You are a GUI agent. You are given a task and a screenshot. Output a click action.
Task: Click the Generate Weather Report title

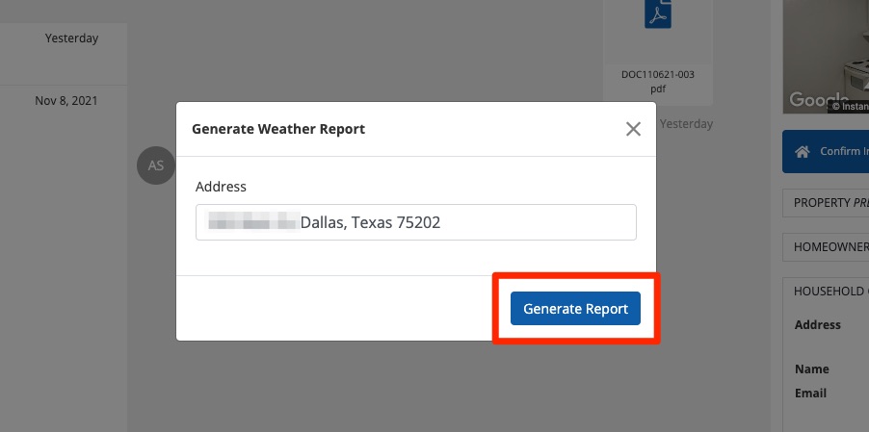tap(278, 129)
